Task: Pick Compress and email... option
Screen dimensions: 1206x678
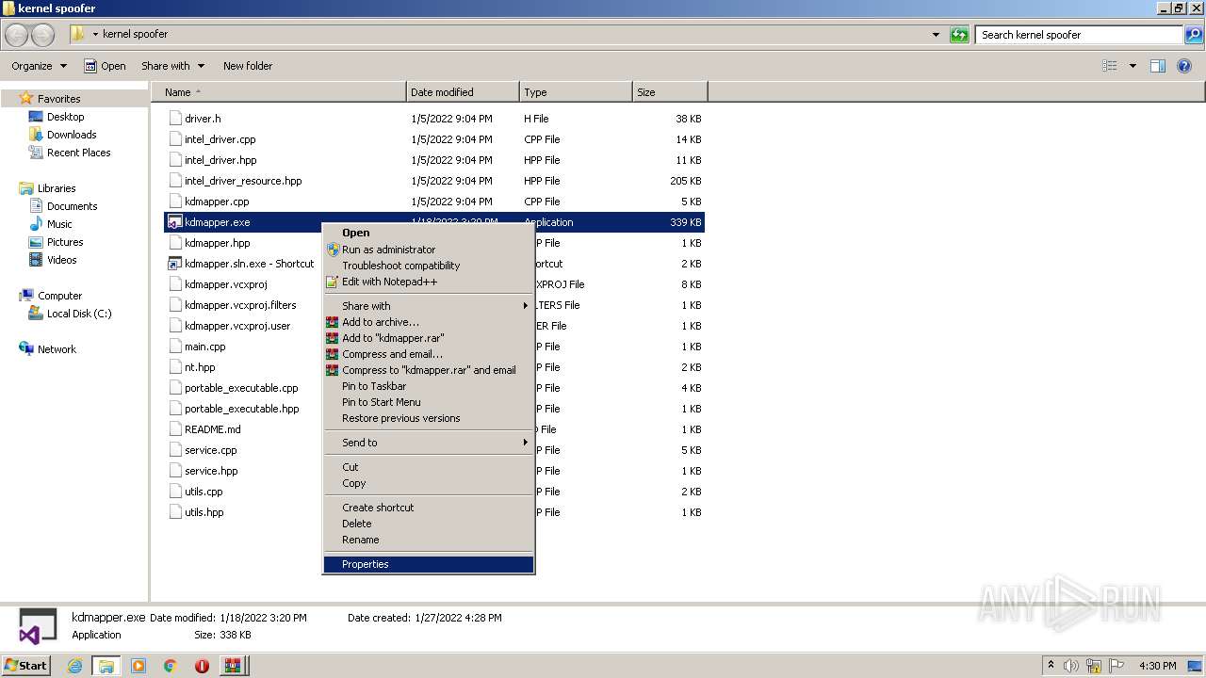Action: point(429,354)
